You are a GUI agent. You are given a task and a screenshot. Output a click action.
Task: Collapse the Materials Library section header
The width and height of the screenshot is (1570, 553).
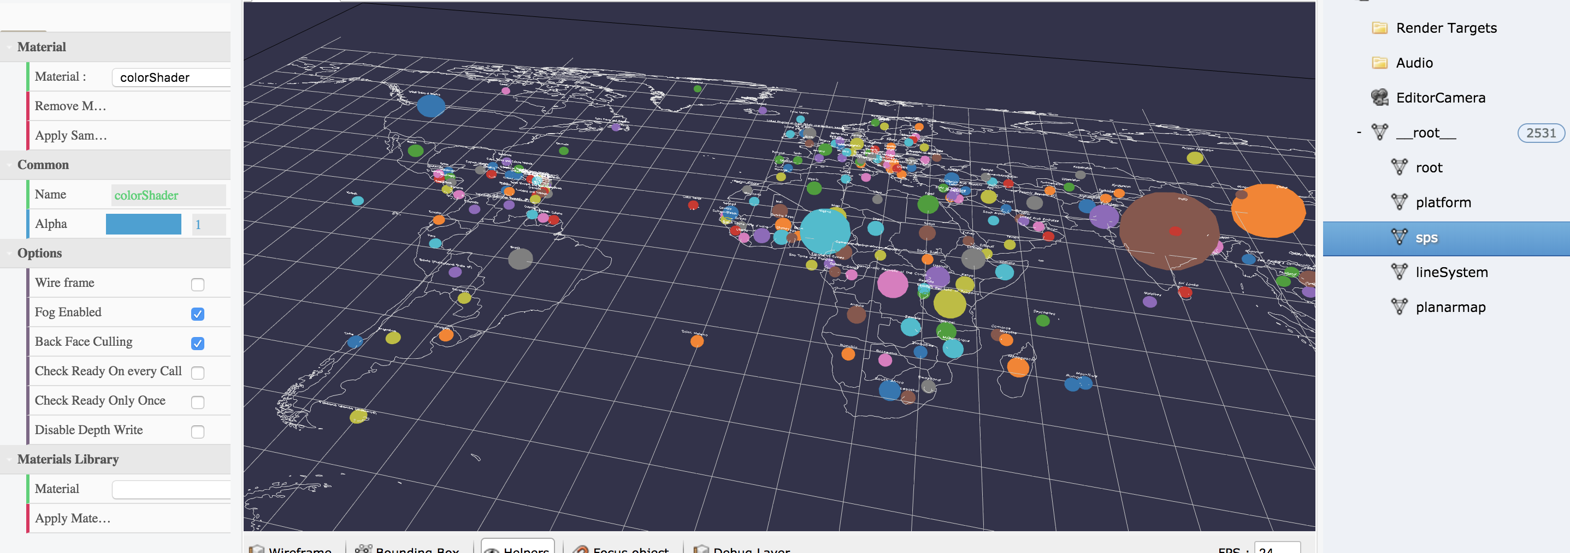[x=115, y=459]
